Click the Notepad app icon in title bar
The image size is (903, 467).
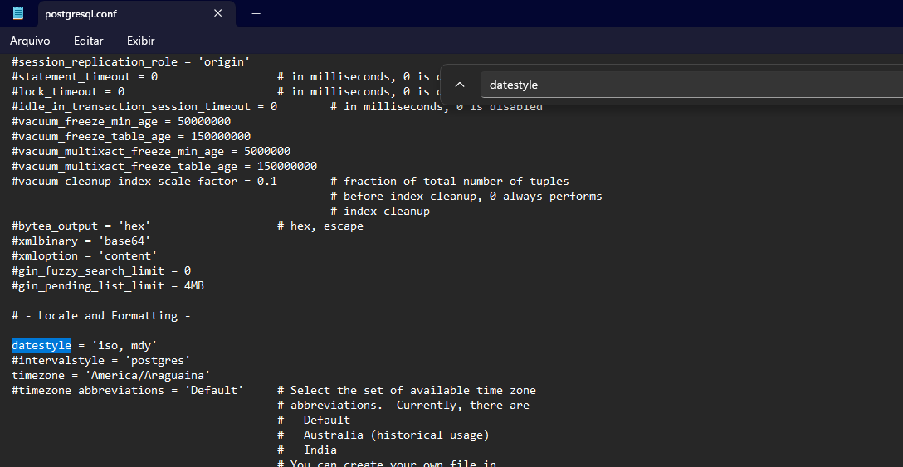(18, 13)
